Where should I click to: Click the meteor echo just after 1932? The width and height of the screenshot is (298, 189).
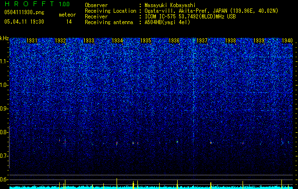point(65,142)
